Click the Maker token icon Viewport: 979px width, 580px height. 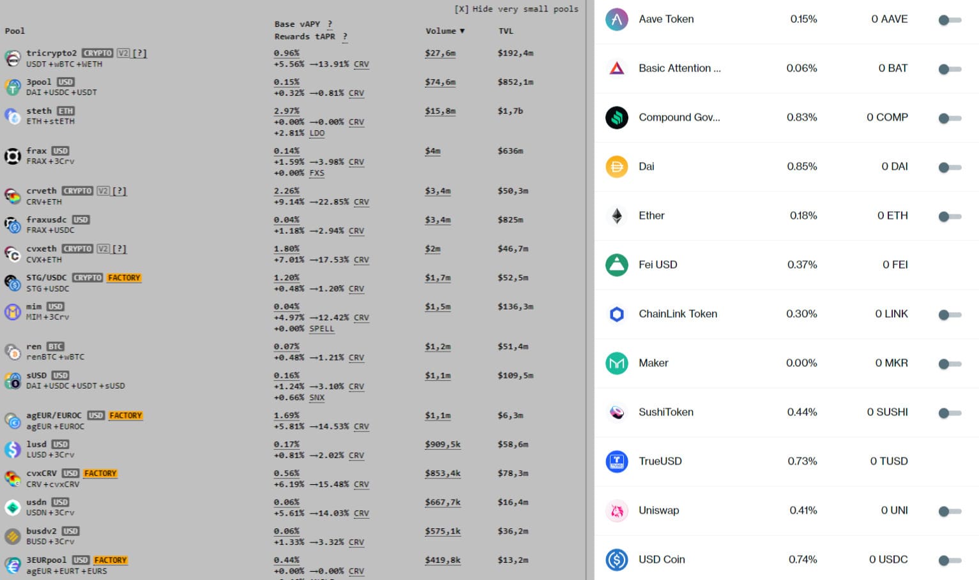(x=616, y=363)
